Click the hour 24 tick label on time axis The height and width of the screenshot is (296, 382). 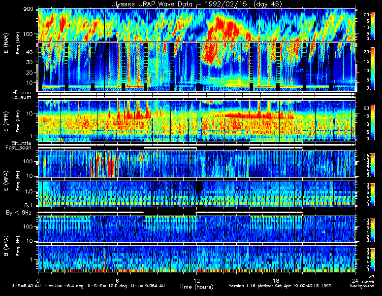355,281
